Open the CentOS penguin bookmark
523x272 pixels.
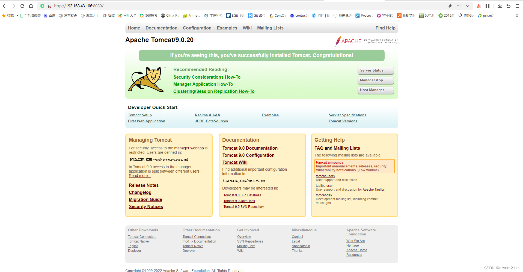(278, 16)
